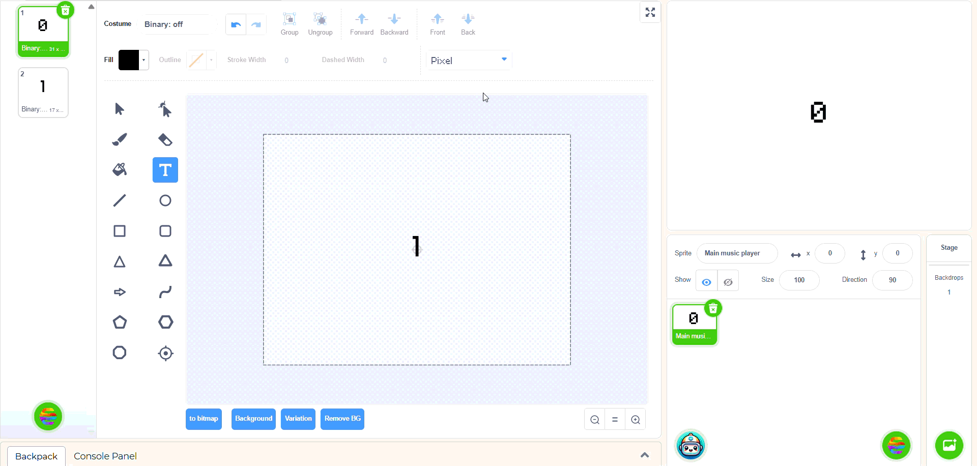Viewport: 977px width, 466px height.
Task: Show the sprite with eye icon
Action: tap(706, 281)
